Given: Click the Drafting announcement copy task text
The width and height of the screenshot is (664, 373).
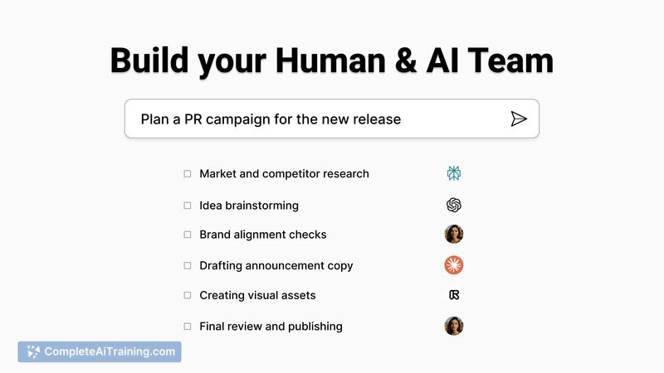Looking at the screenshot, I should (x=276, y=265).
